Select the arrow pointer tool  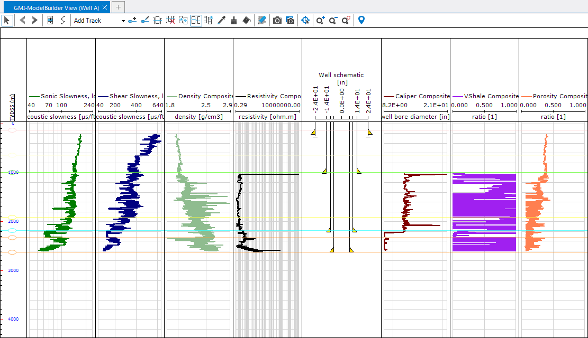(7, 21)
